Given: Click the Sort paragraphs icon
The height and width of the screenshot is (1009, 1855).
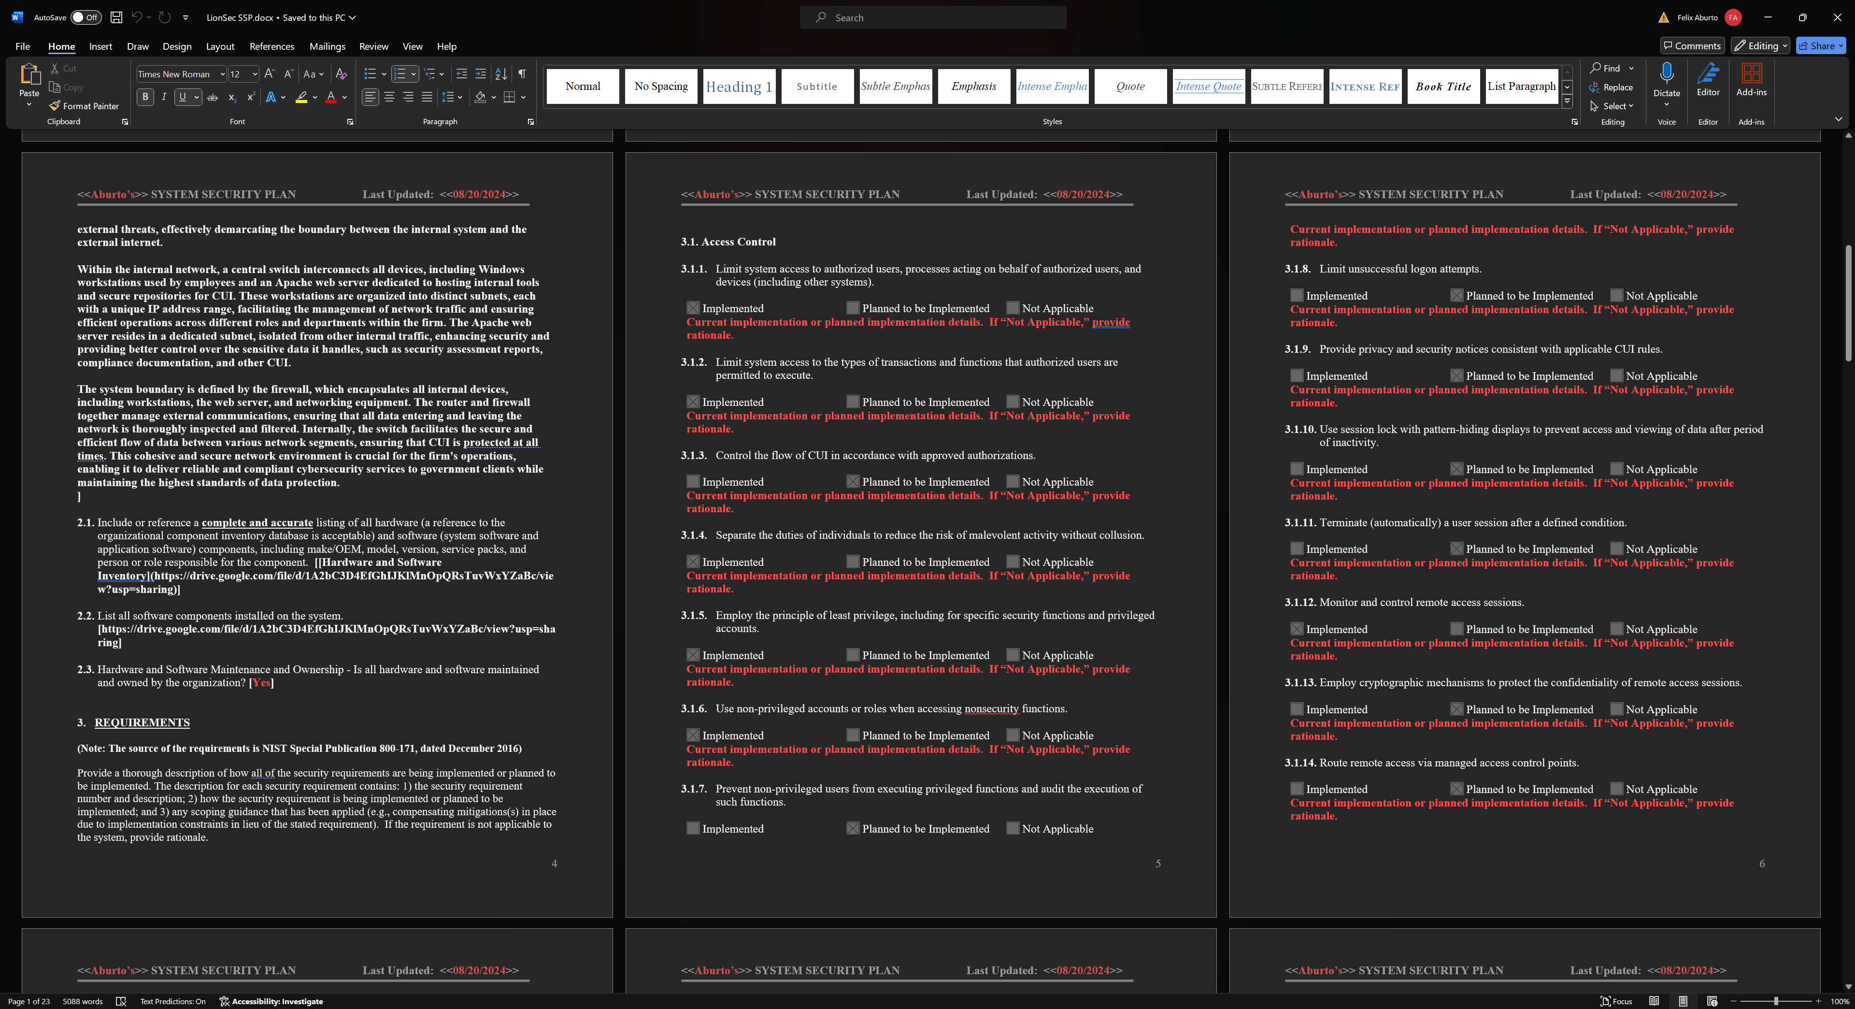Looking at the screenshot, I should coord(500,73).
